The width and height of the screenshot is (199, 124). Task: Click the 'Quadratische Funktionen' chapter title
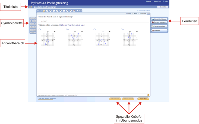(x=45, y=7)
